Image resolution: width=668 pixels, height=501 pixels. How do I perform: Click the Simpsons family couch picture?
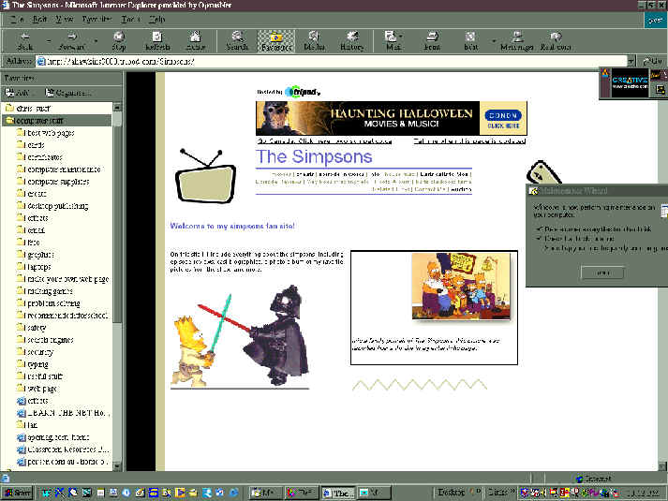461,286
